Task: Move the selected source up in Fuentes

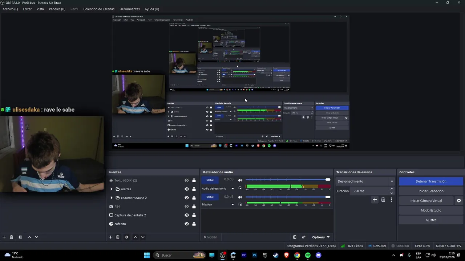Action: tap(136, 237)
